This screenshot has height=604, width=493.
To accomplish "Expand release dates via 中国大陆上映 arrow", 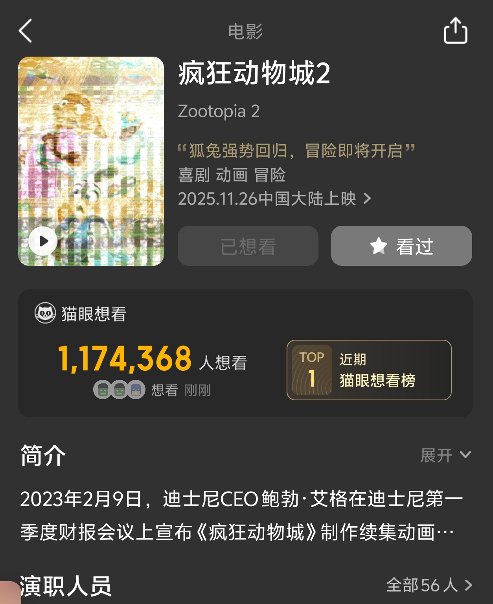I will [x=367, y=199].
